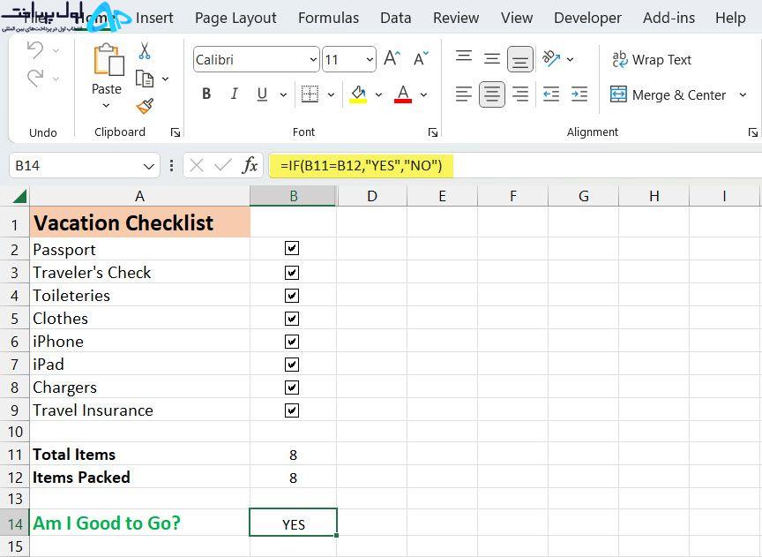The width and height of the screenshot is (762, 557).
Task: Click the Insert Function fx icon
Action: [250, 166]
